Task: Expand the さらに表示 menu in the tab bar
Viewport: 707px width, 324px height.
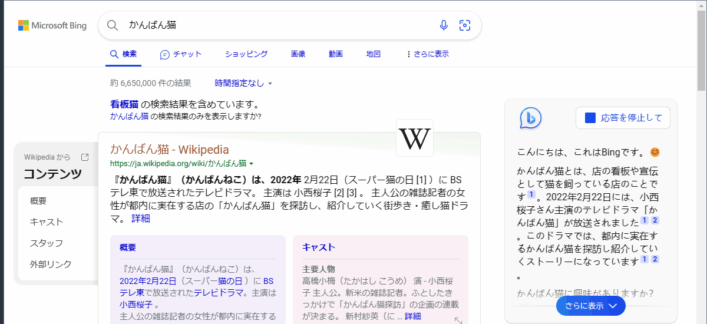Action: coord(428,54)
